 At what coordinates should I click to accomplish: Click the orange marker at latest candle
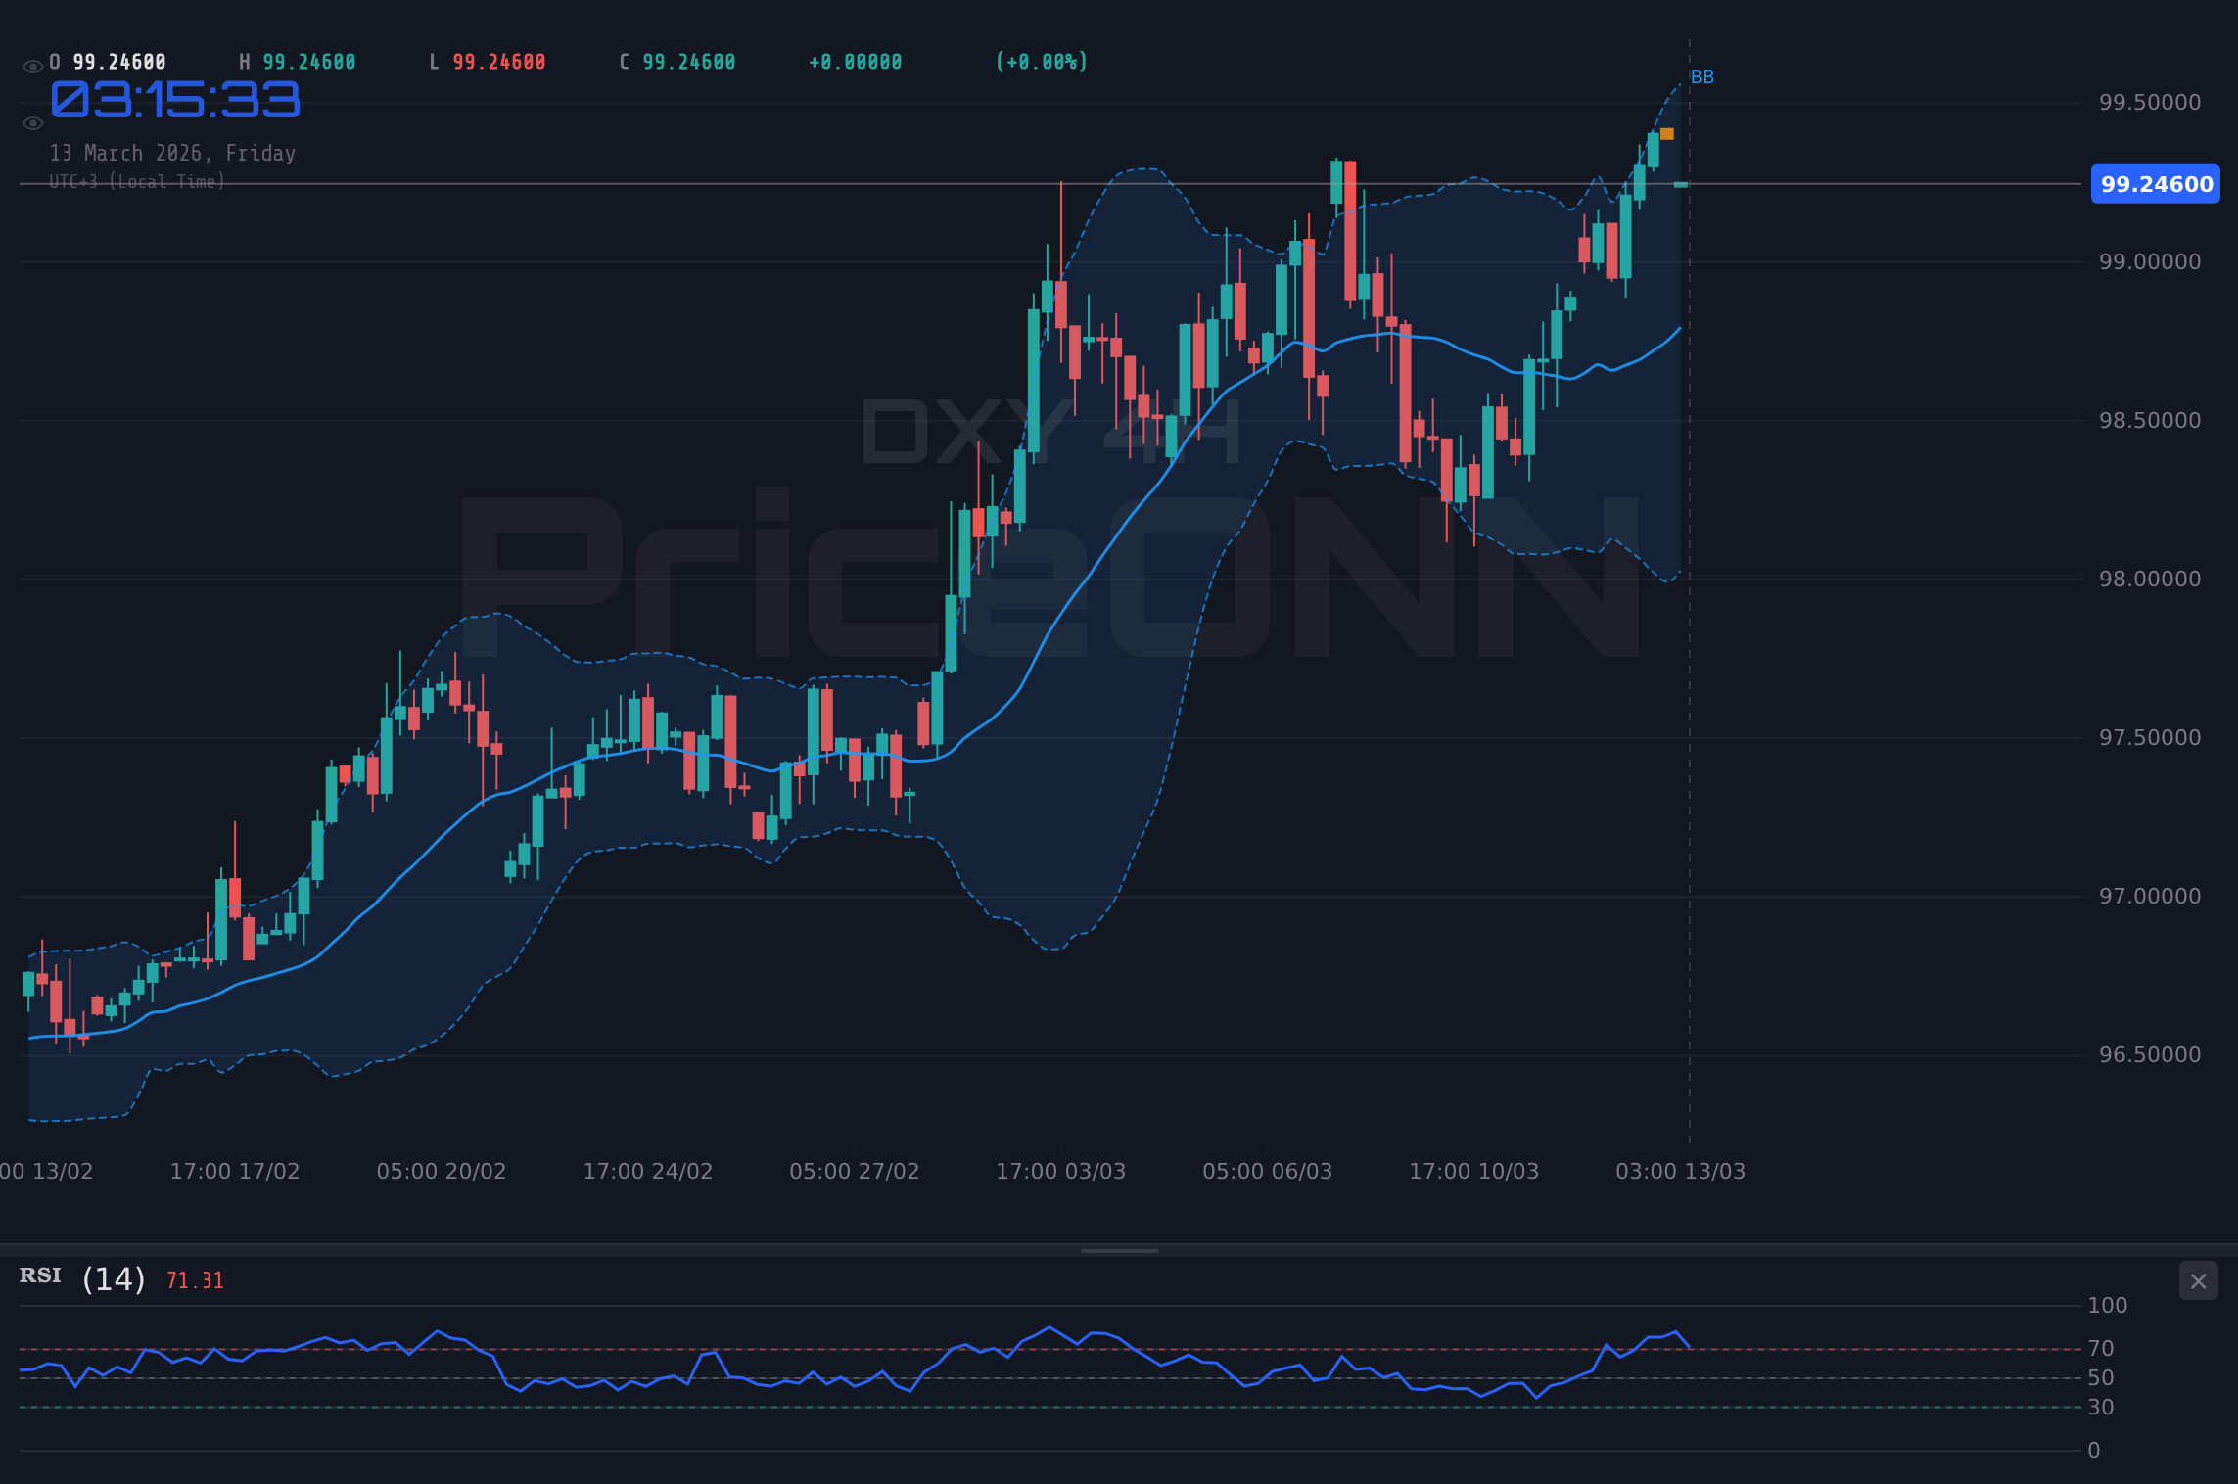click(x=1667, y=134)
